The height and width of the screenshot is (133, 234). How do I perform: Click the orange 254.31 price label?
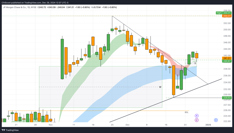click(227, 16)
